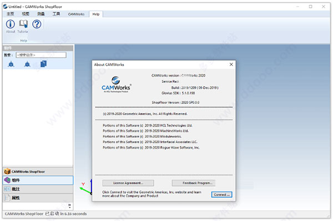Open the 主页 home tab
333x221 pixels.
(10, 14)
